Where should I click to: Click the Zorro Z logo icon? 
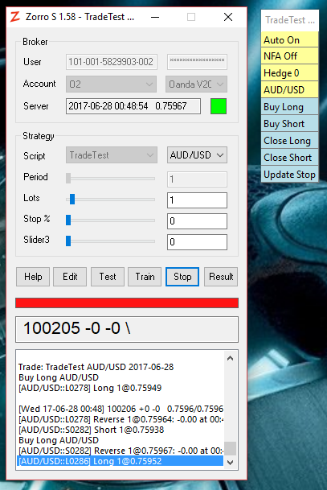click(15, 17)
